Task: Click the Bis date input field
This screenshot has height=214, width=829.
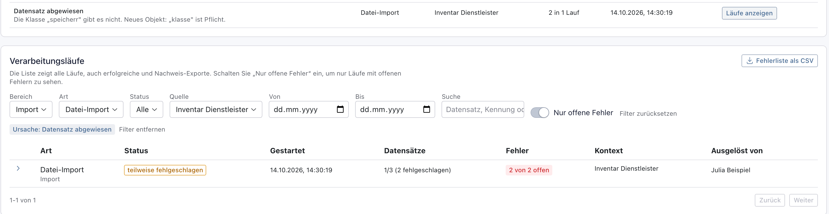Action: [x=395, y=109]
